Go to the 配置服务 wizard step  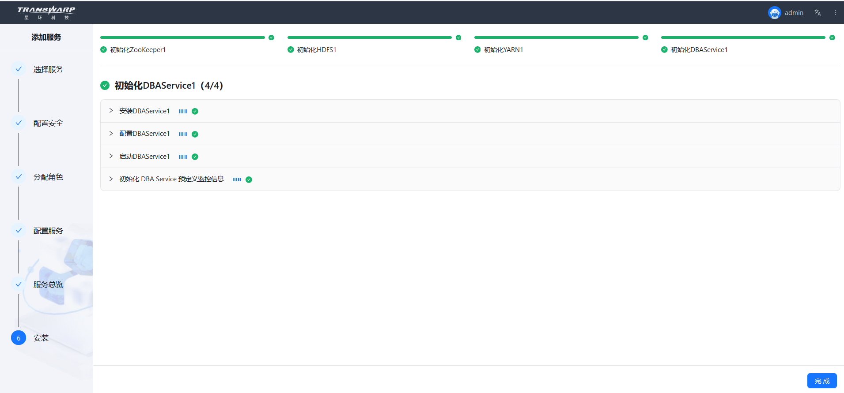coord(48,231)
